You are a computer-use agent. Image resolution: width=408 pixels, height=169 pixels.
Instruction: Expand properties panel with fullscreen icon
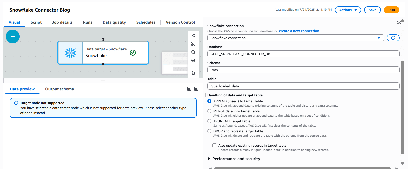click(x=399, y=23)
